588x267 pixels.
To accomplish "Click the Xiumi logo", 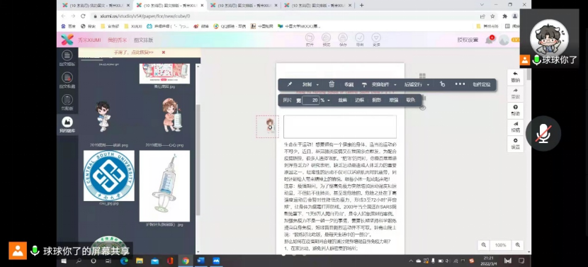I will click(x=67, y=40).
